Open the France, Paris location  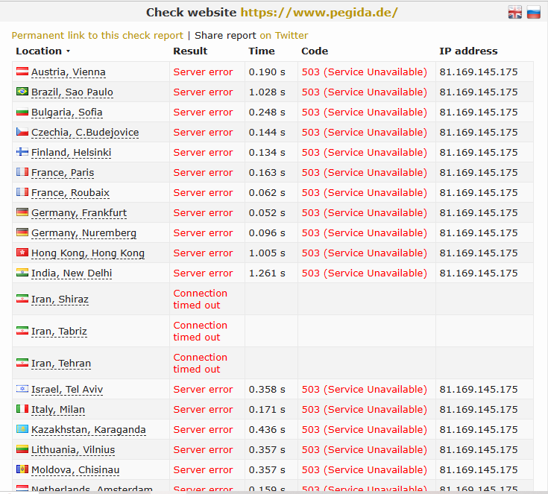[63, 173]
